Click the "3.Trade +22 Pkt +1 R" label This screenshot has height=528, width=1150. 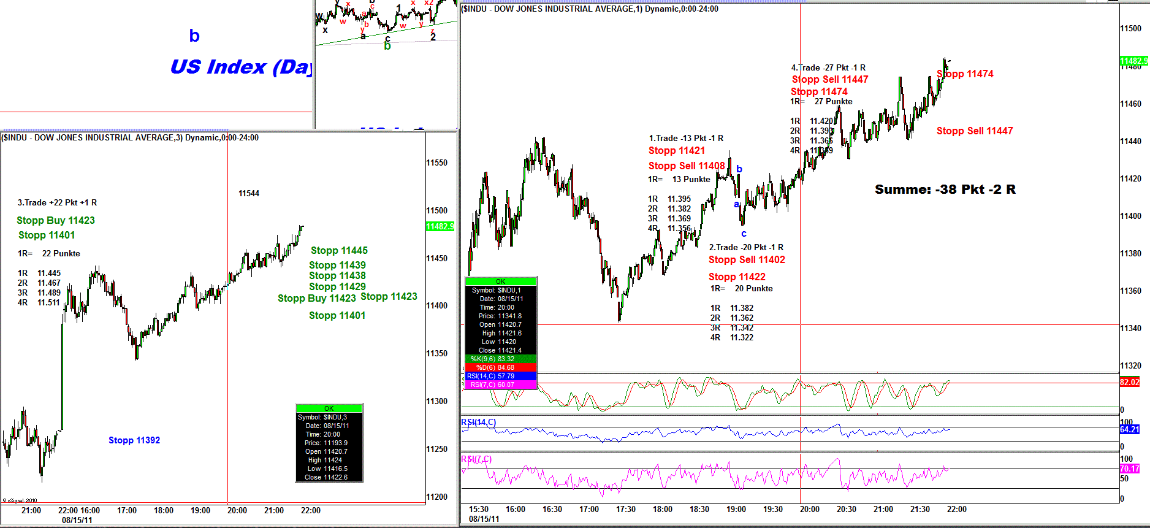point(57,202)
